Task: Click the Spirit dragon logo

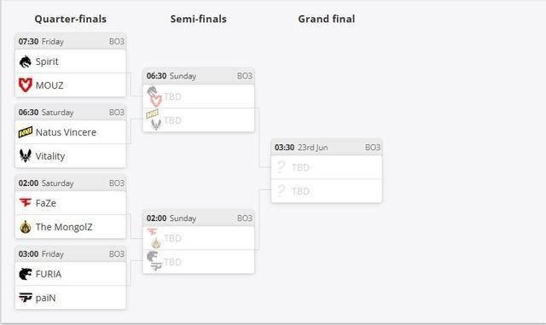Action: pyautogui.click(x=26, y=61)
